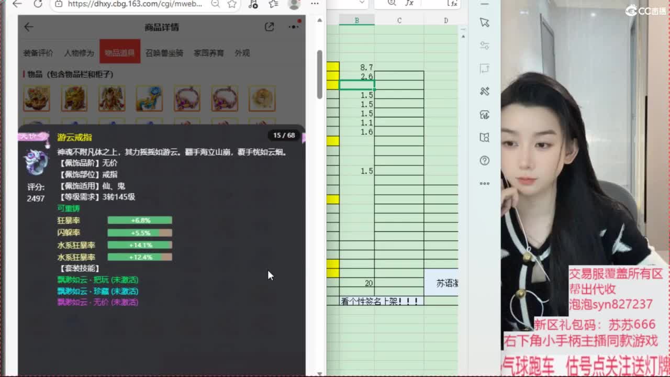
Task: Open the browser favorites list icon
Action: click(x=273, y=4)
